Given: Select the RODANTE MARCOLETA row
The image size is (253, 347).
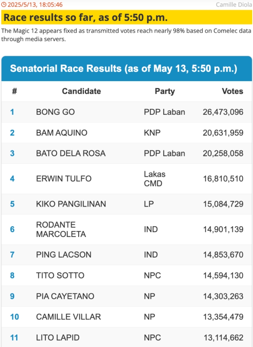Looking at the screenshot, I should 126,229.
